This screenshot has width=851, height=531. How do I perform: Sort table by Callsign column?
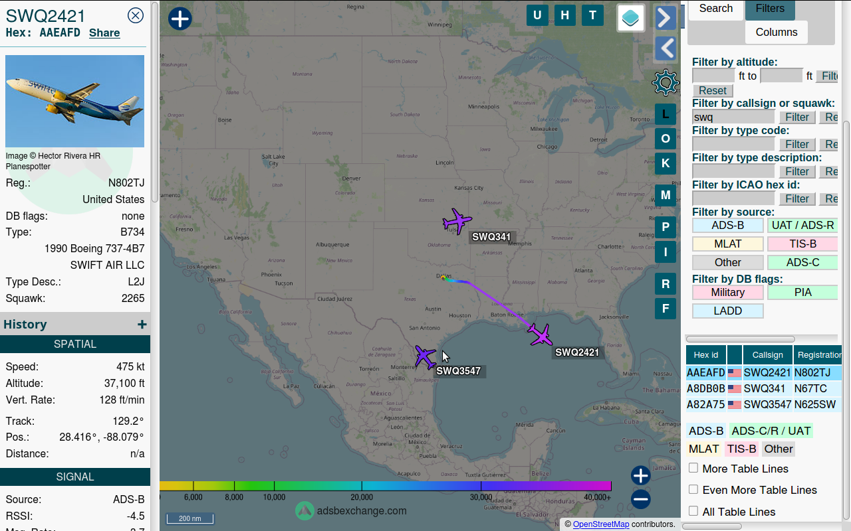pyautogui.click(x=768, y=355)
